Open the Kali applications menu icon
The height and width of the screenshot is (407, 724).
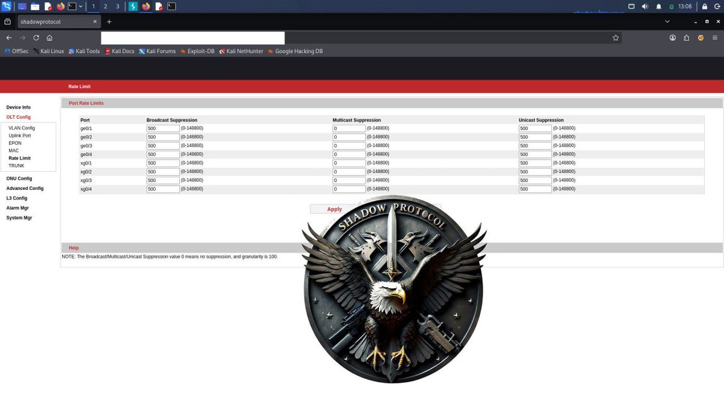7,6
